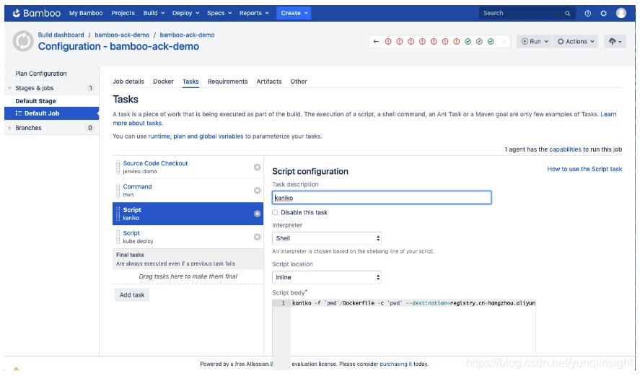
Task: Open the Build menu dropdown
Action: tap(154, 13)
